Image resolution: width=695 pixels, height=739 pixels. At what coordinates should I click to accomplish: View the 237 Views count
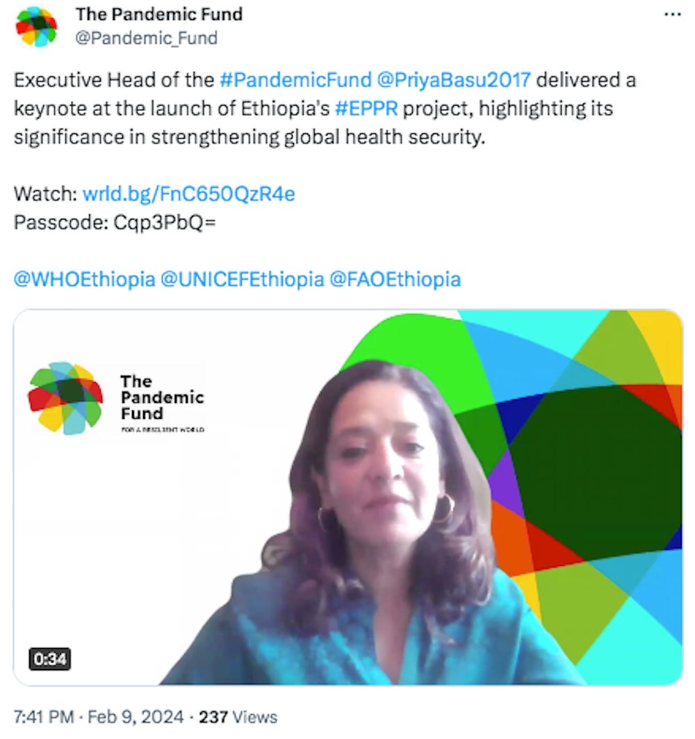(x=238, y=717)
